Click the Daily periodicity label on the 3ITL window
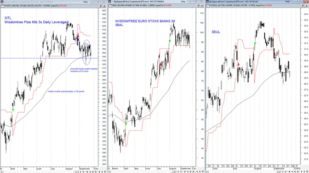 pos(86,2)
